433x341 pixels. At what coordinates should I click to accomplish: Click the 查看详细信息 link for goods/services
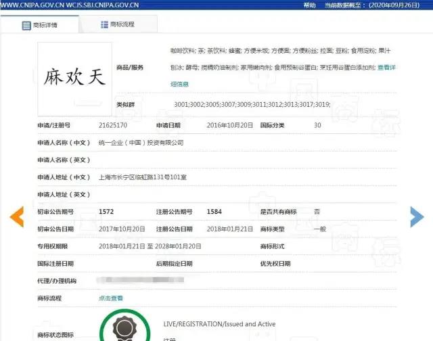click(386, 67)
